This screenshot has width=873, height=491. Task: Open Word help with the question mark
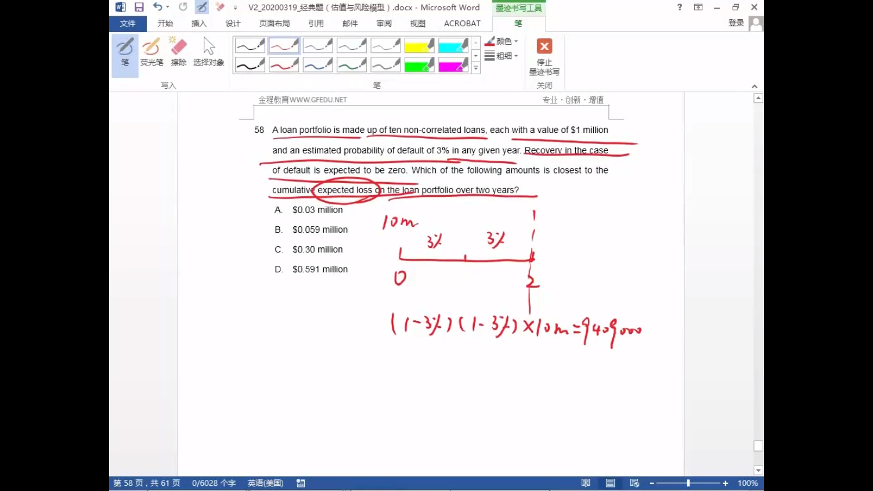click(680, 7)
